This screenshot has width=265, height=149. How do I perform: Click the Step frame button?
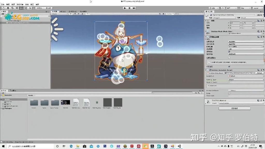(134, 8)
